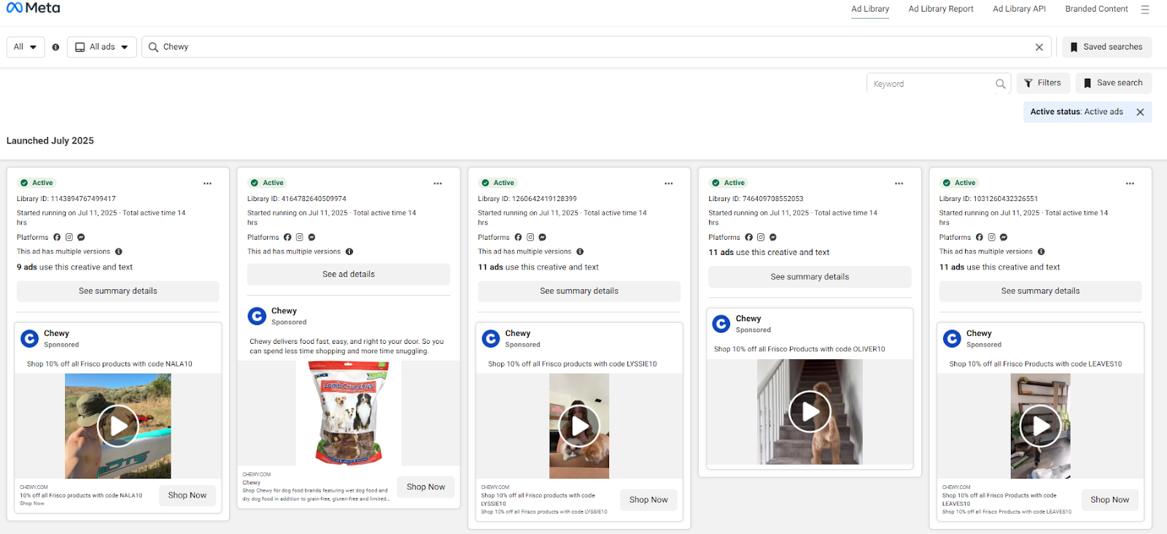
Task: Play the OLIVER10 staircase dog video
Action: coord(810,412)
